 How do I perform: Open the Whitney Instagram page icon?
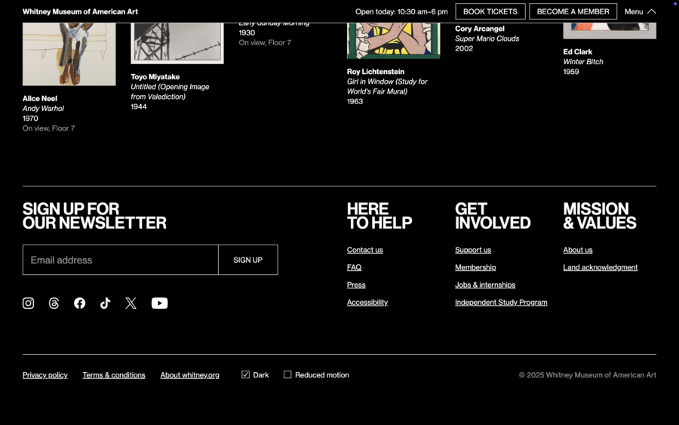28,303
